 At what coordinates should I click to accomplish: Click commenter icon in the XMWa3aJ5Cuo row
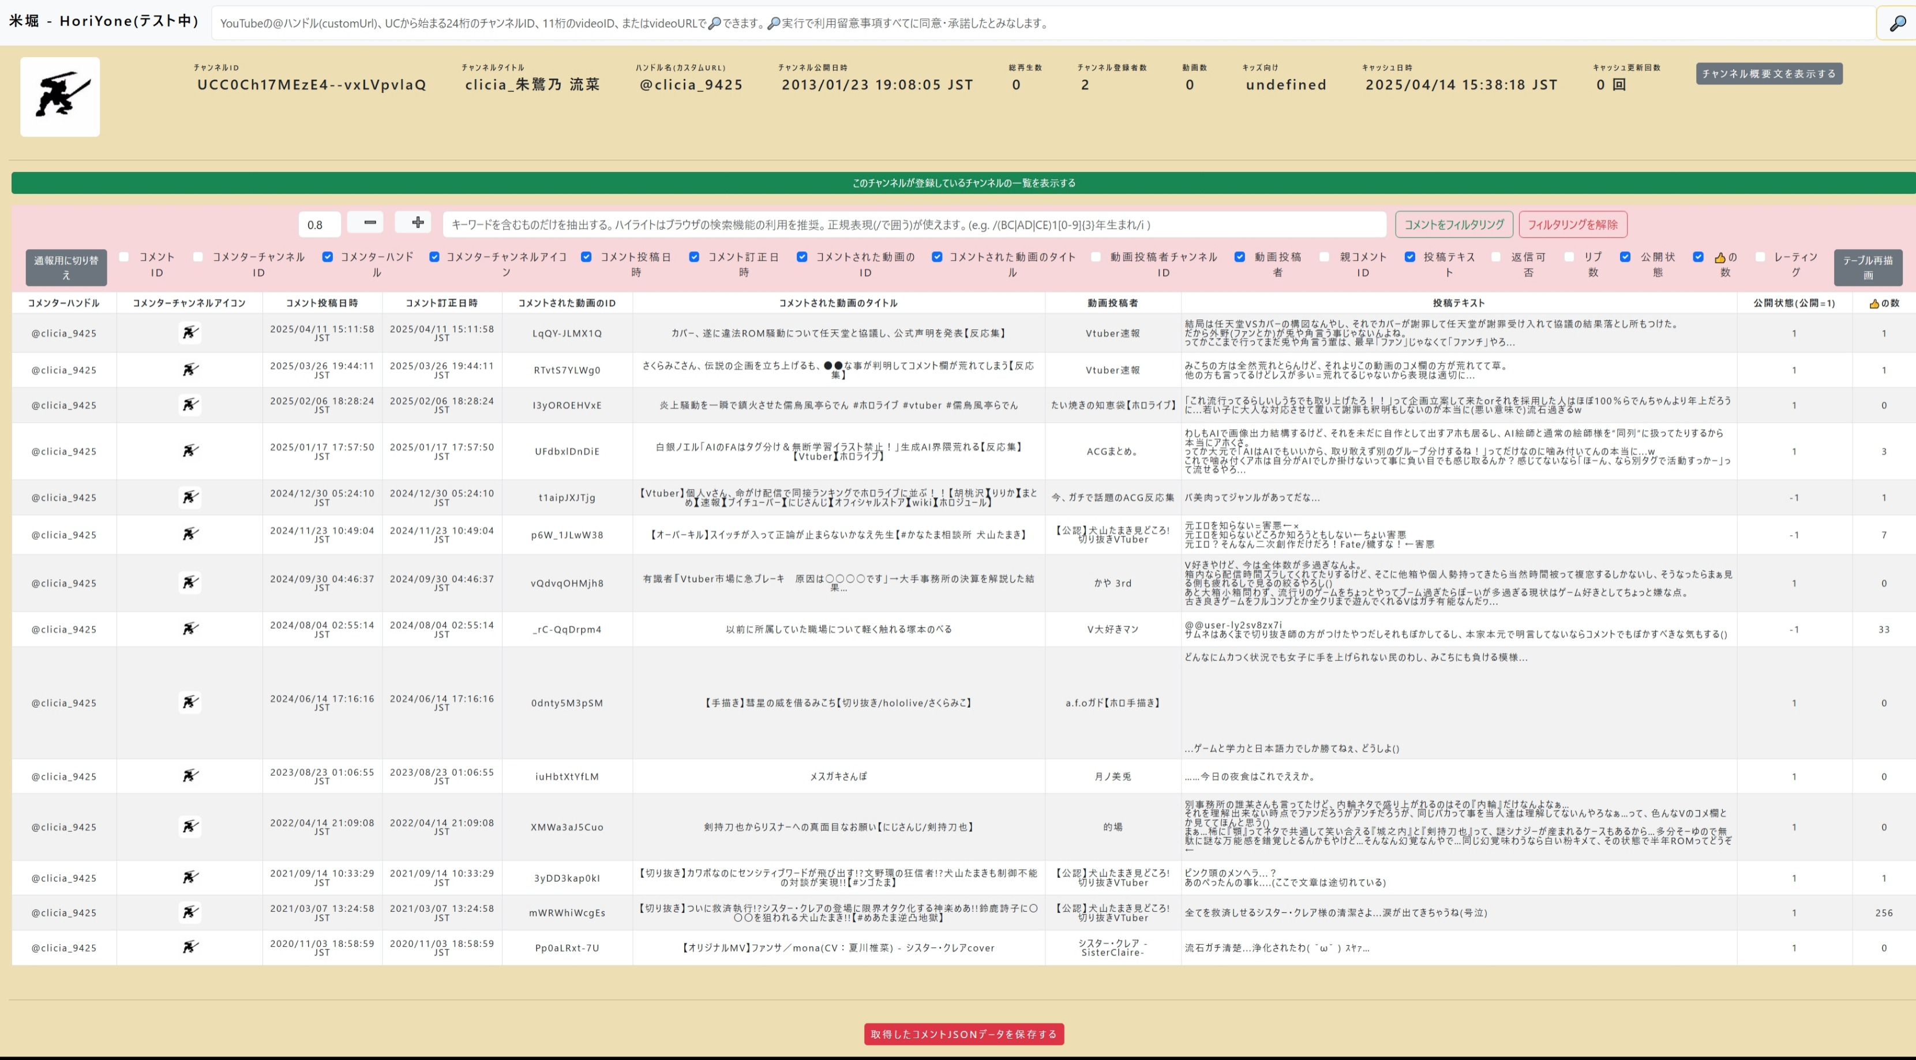[190, 826]
